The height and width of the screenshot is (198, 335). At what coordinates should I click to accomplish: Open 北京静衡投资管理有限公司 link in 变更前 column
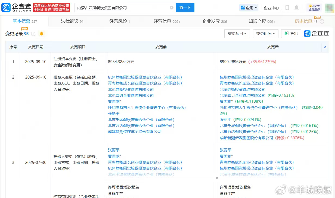pyautogui.click(x=131, y=89)
